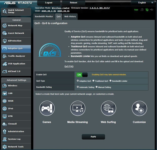
Task: Click the Reboot button
Action: [x=73, y=3]
